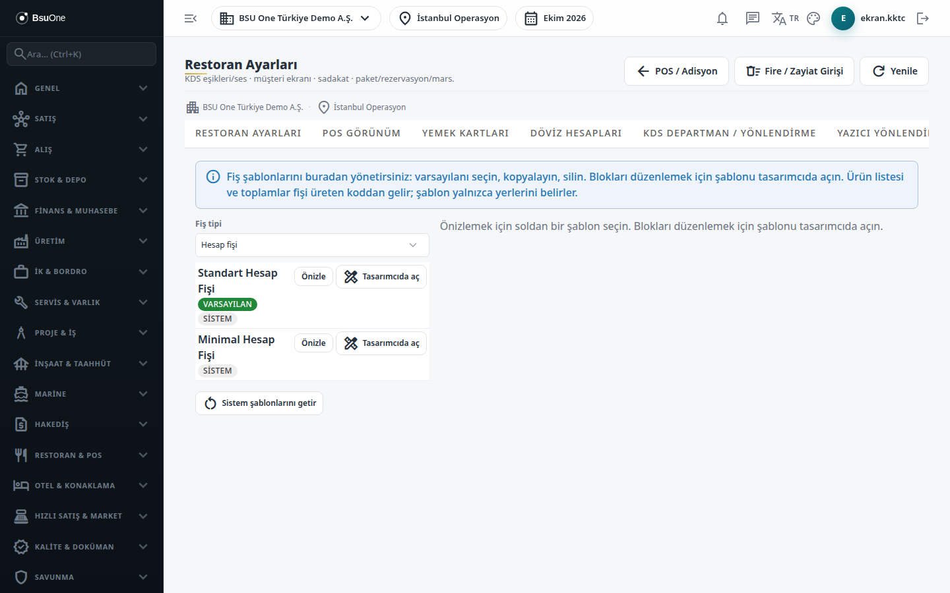Switch to the Yemek Kartları tab
This screenshot has width=950, height=593.
pyautogui.click(x=466, y=133)
